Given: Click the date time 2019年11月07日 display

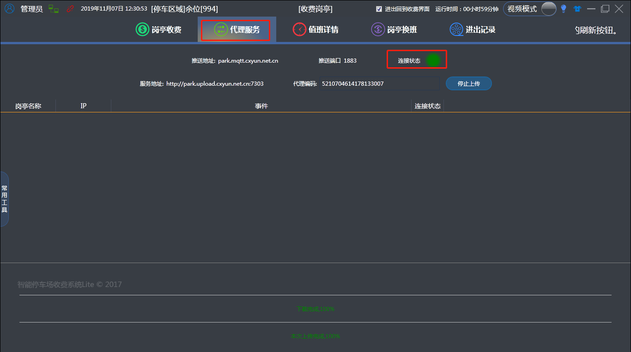Looking at the screenshot, I should click(x=114, y=9).
